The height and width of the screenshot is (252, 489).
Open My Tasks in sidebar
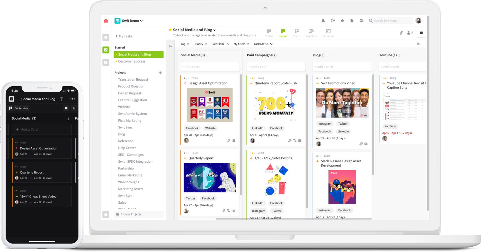(124, 36)
